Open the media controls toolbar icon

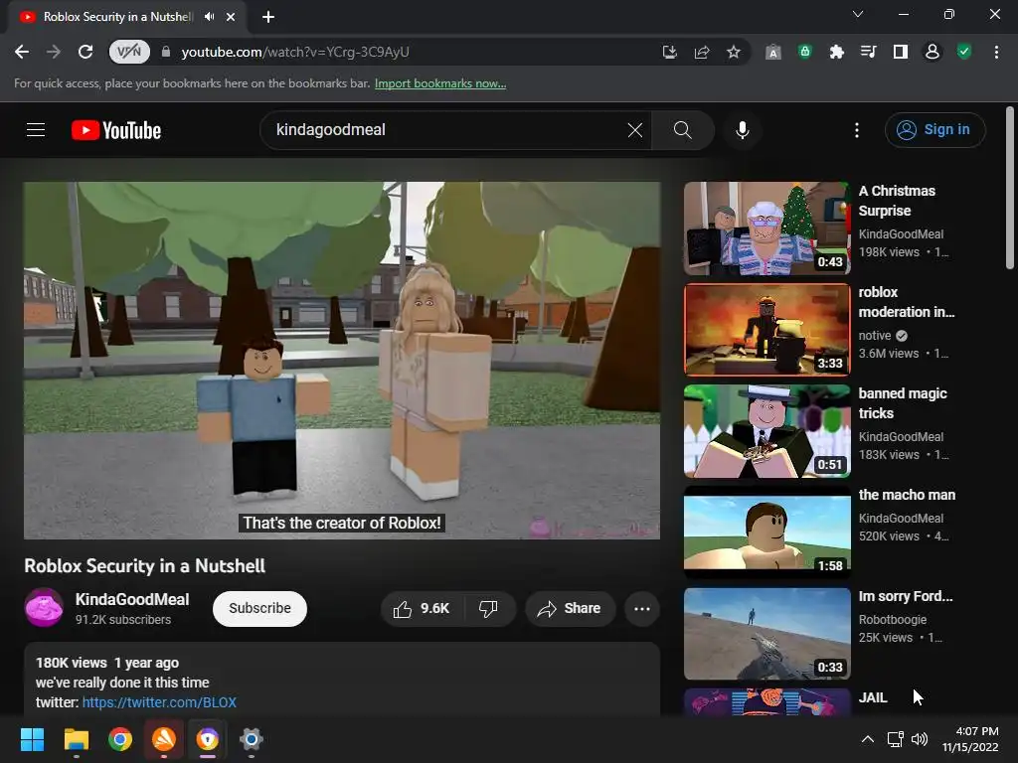tap(869, 52)
